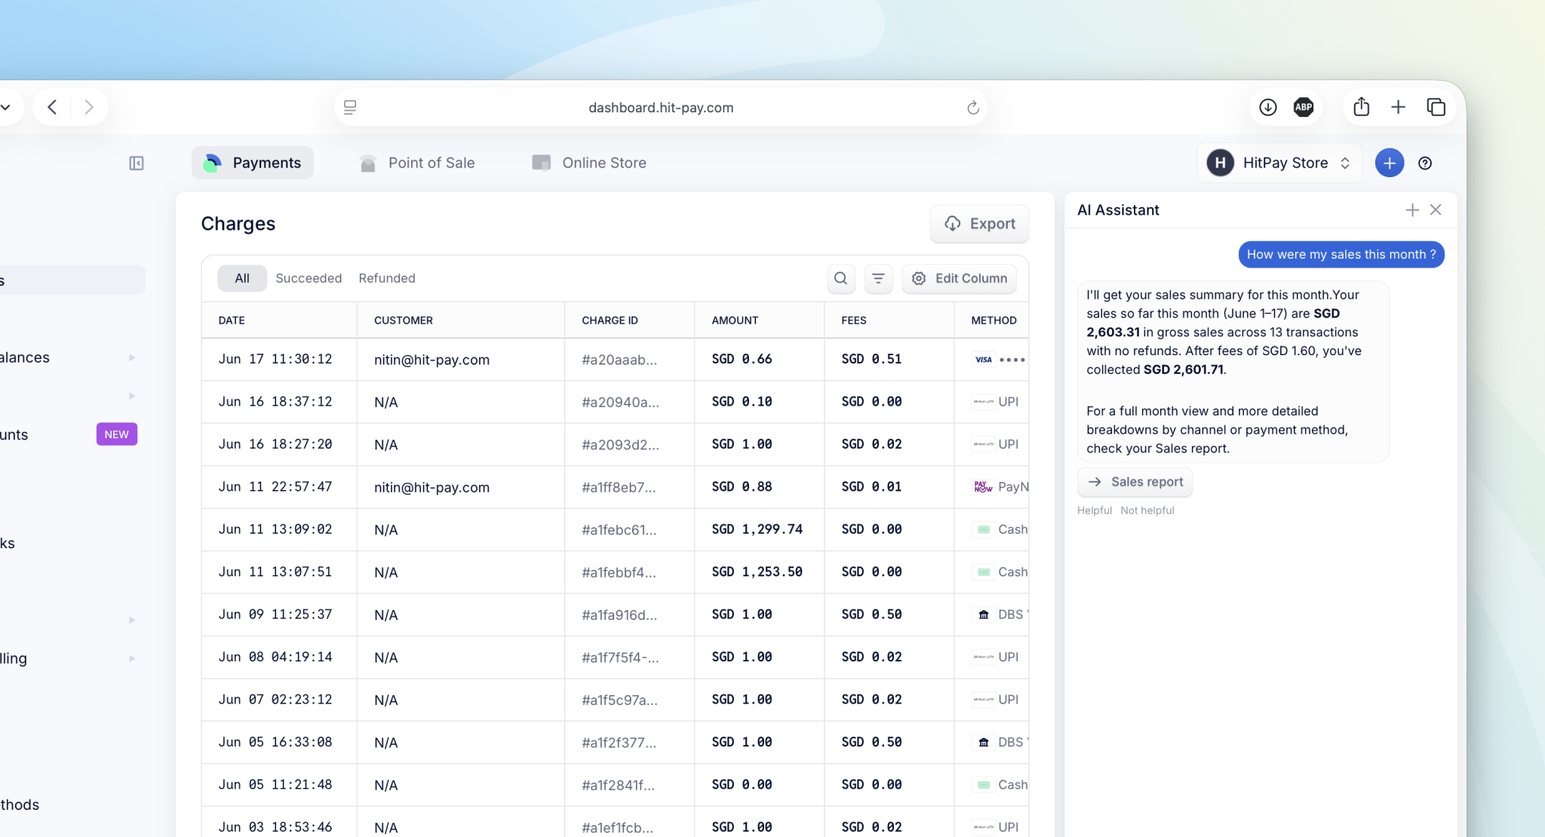Image resolution: width=1545 pixels, height=837 pixels.
Task: Click date Jun 03 18:53:46
Action: click(x=275, y=827)
